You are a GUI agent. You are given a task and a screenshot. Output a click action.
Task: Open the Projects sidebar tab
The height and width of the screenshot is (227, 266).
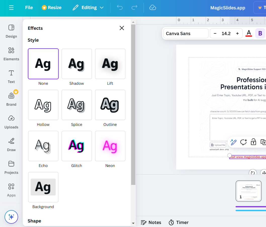[11, 168]
